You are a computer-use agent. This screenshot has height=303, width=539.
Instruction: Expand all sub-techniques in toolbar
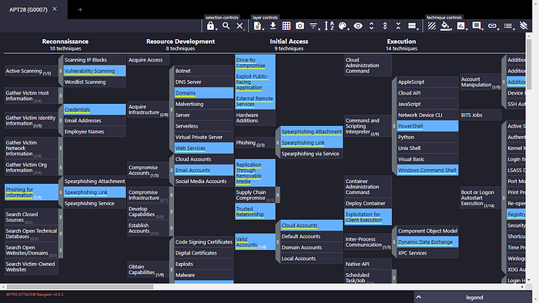[x=371, y=25]
